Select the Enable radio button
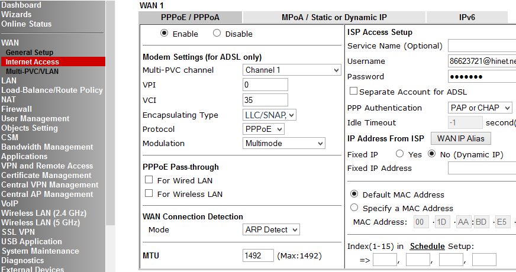 tap(164, 34)
